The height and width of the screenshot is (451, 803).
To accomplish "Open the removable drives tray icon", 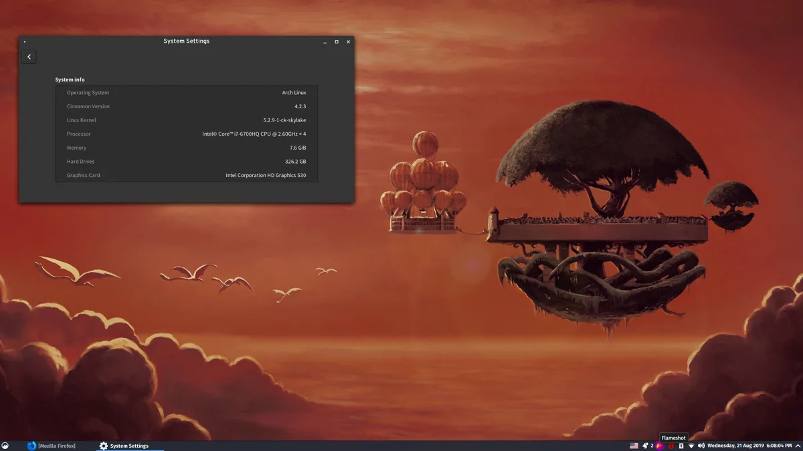I will tap(681, 446).
